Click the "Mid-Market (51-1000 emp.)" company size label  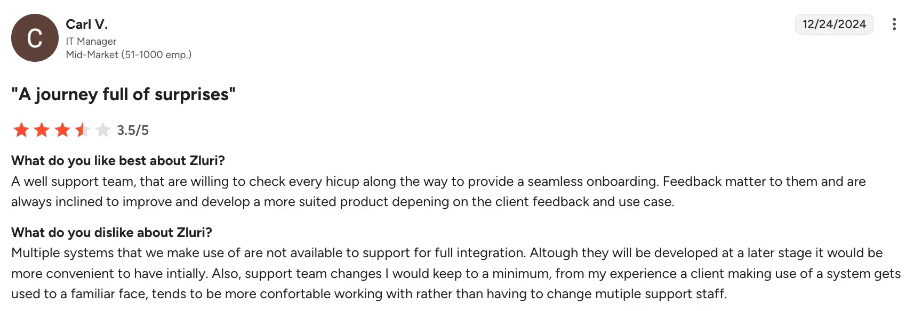click(129, 54)
